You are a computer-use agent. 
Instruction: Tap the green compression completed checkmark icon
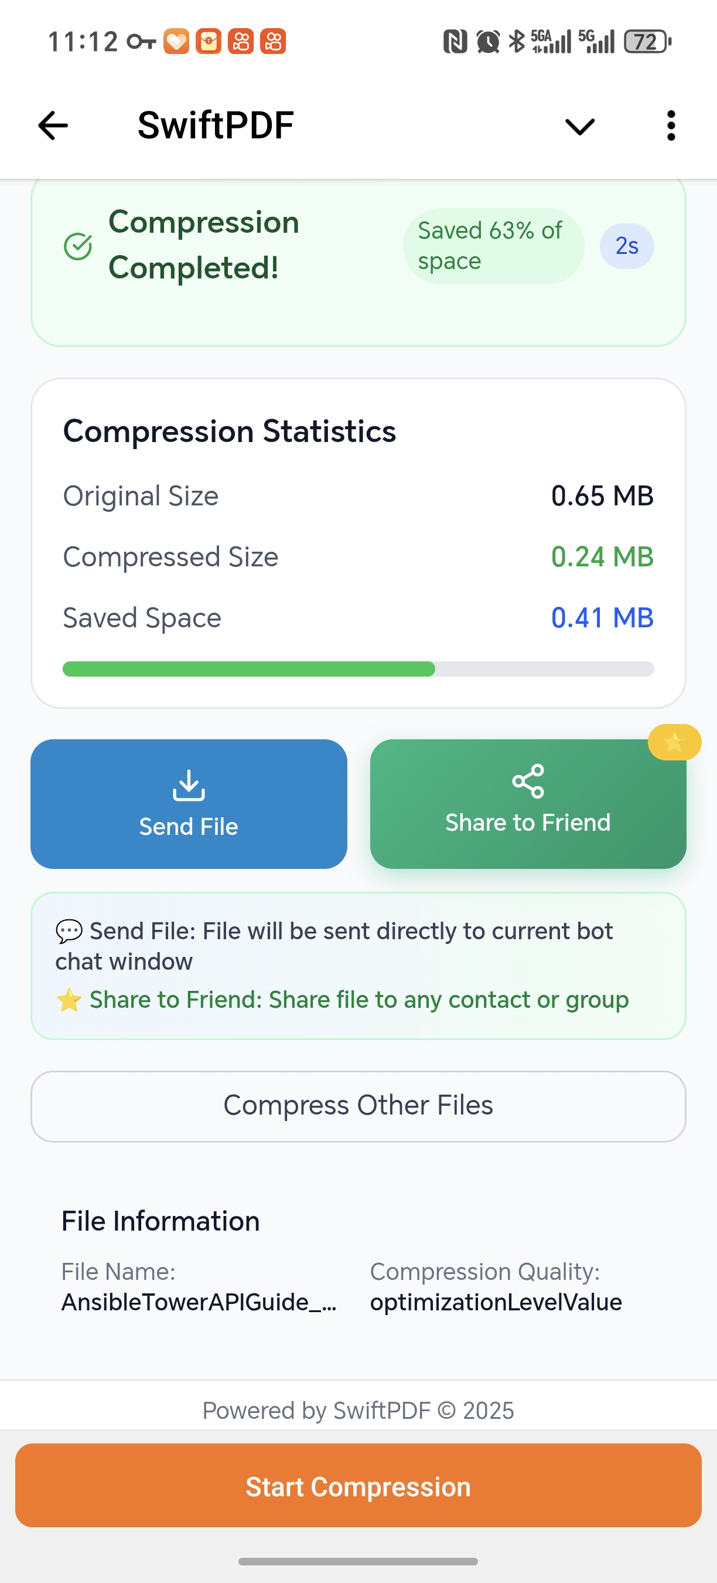tap(77, 245)
